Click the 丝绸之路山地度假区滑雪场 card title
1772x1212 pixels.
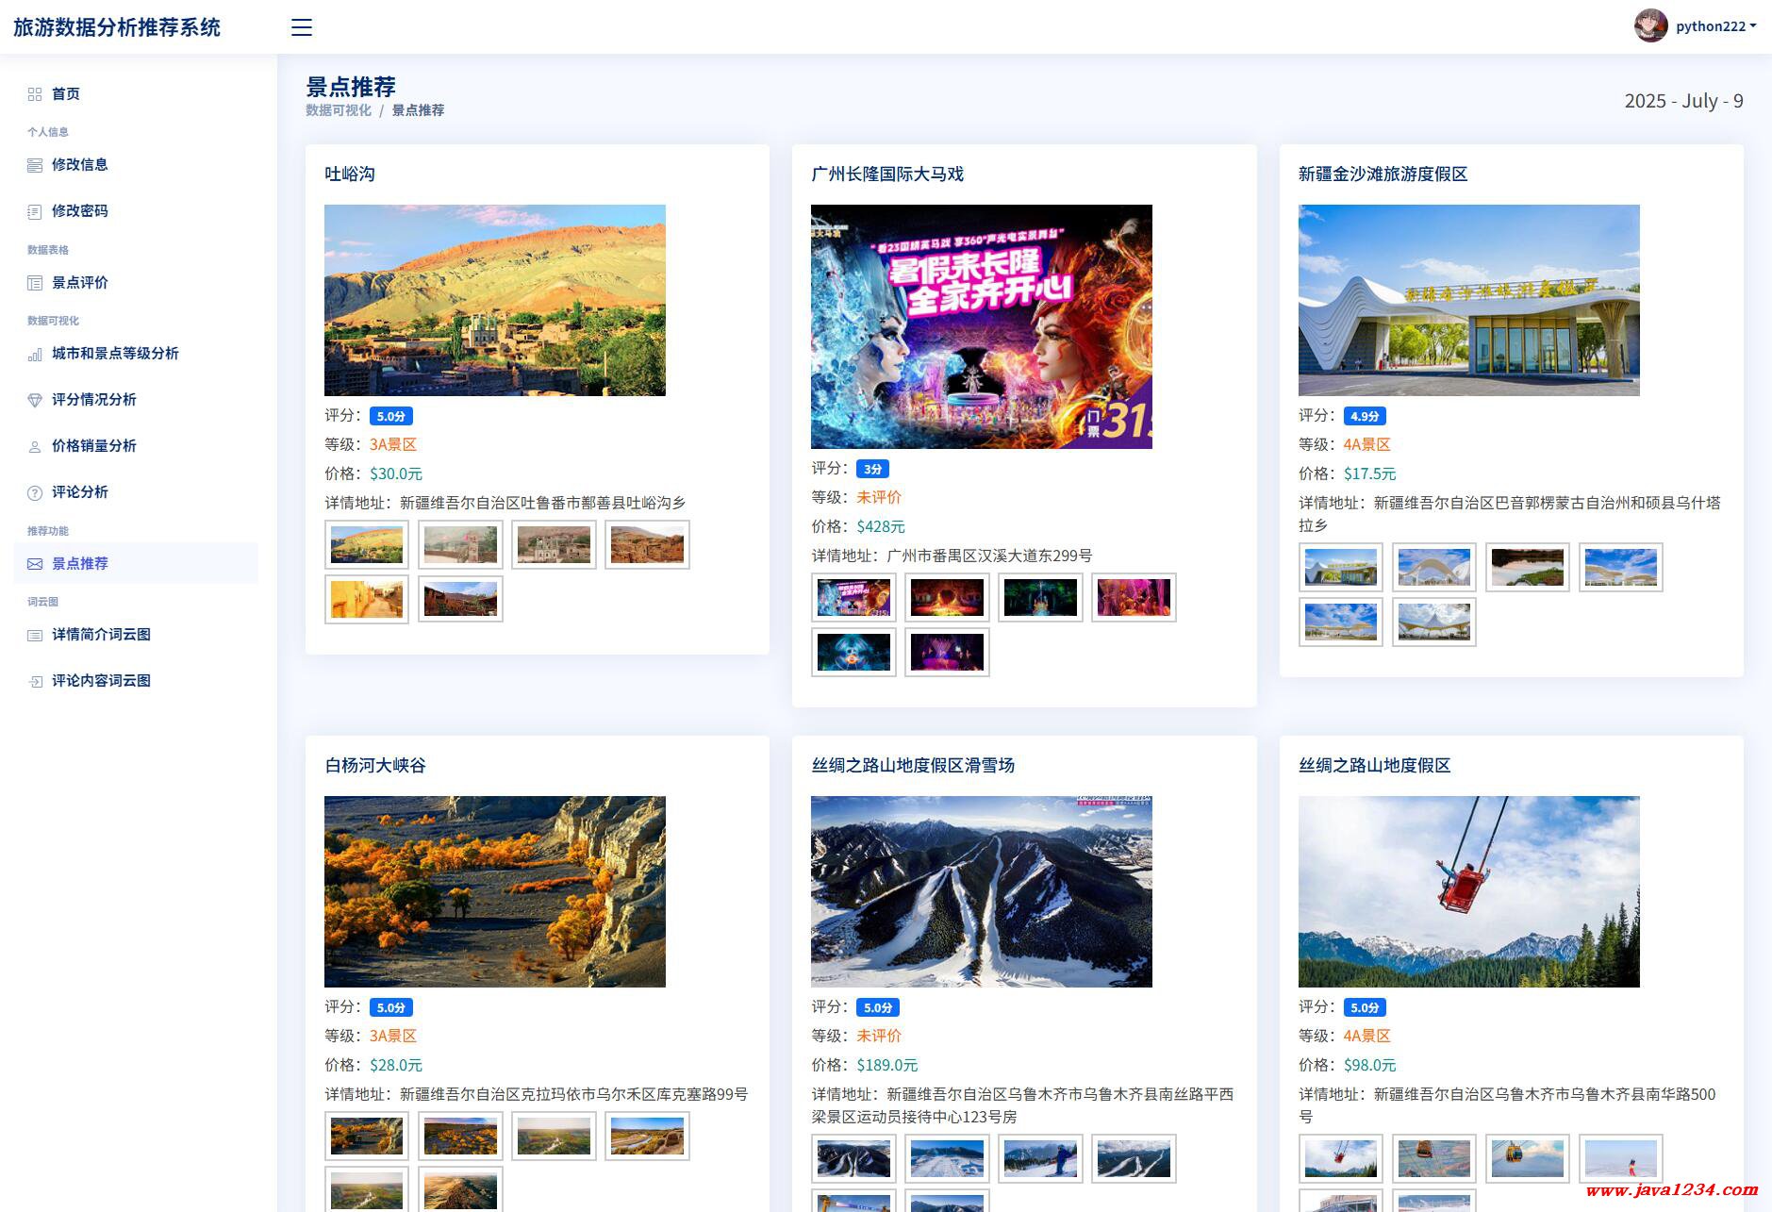913,765
